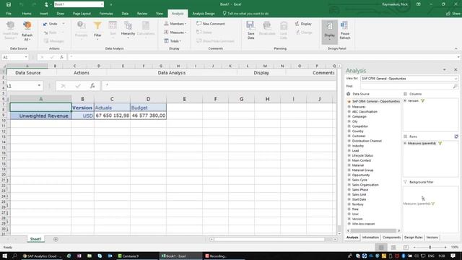Click the Actuals column header cell
The height and width of the screenshot is (260, 462).
112,108
